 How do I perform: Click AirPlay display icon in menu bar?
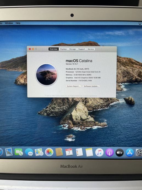(x=140, y=23)
